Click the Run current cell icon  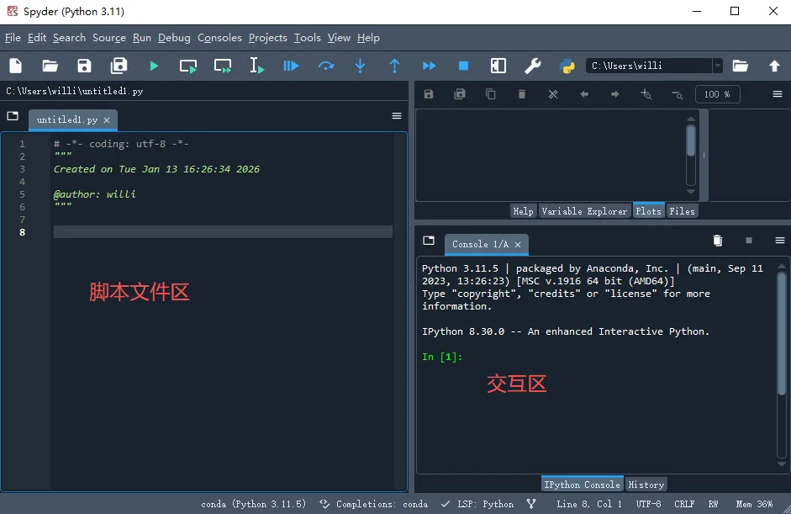(x=188, y=66)
